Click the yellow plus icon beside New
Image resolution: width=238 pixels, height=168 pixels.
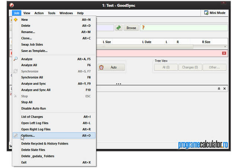click(16, 20)
